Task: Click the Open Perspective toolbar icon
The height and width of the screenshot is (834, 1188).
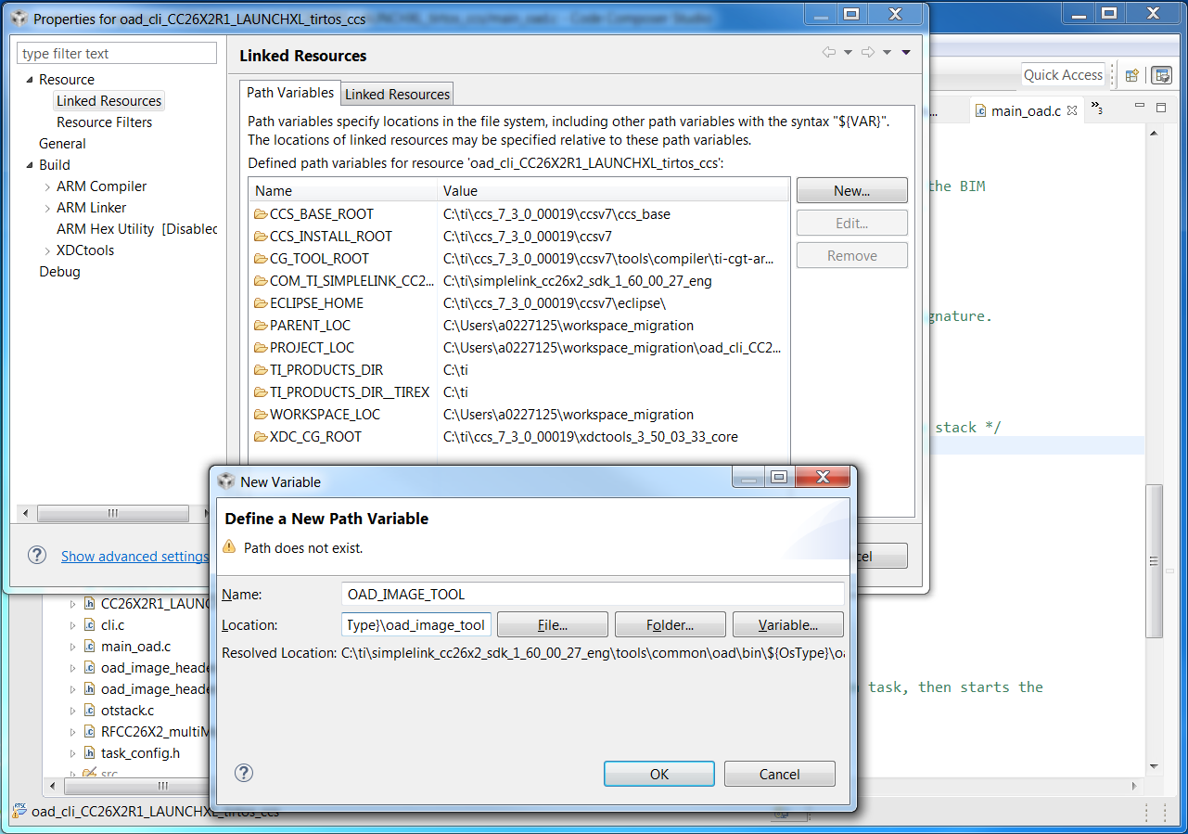Action: click(1131, 76)
